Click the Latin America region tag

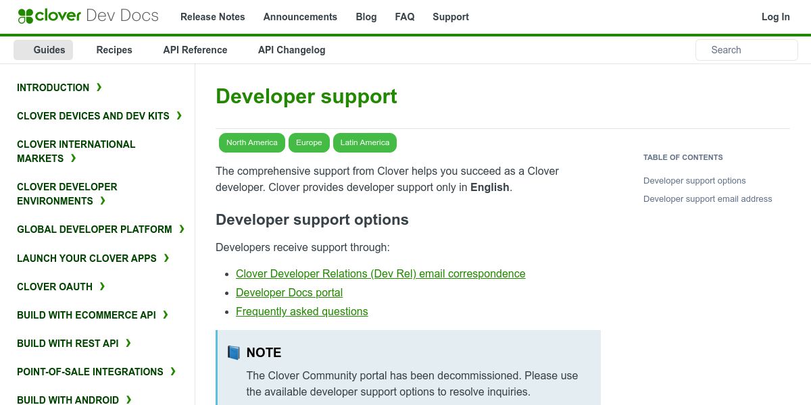coord(365,142)
